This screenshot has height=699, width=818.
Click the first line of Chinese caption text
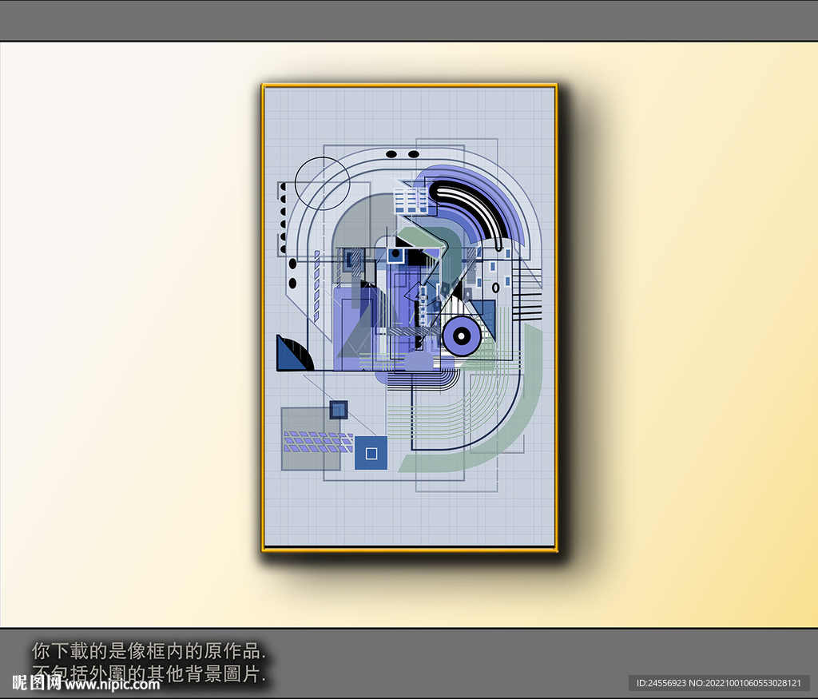click(149, 649)
